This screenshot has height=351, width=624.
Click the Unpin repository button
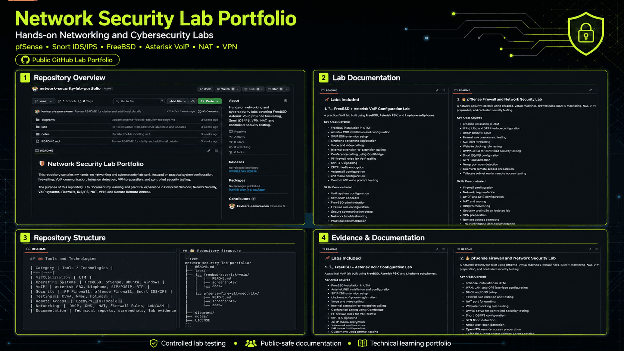pyautogui.click(x=205, y=89)
